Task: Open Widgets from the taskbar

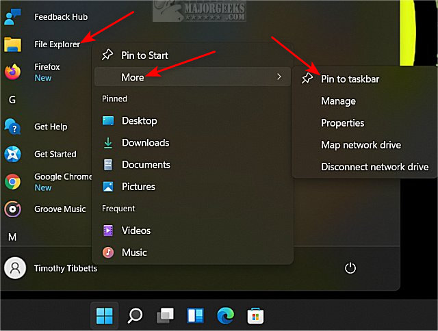Action: point(195,316)
